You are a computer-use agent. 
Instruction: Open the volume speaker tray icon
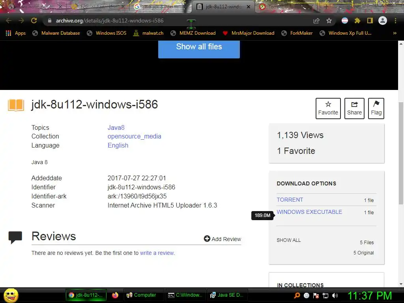tap(335, 296)
